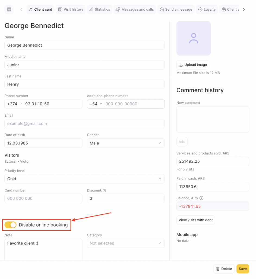The width and height of the screenshot is (256, 279).
Task: Expand the Gender dropdown
Action: pyautogui.click(x=126, y=143)
